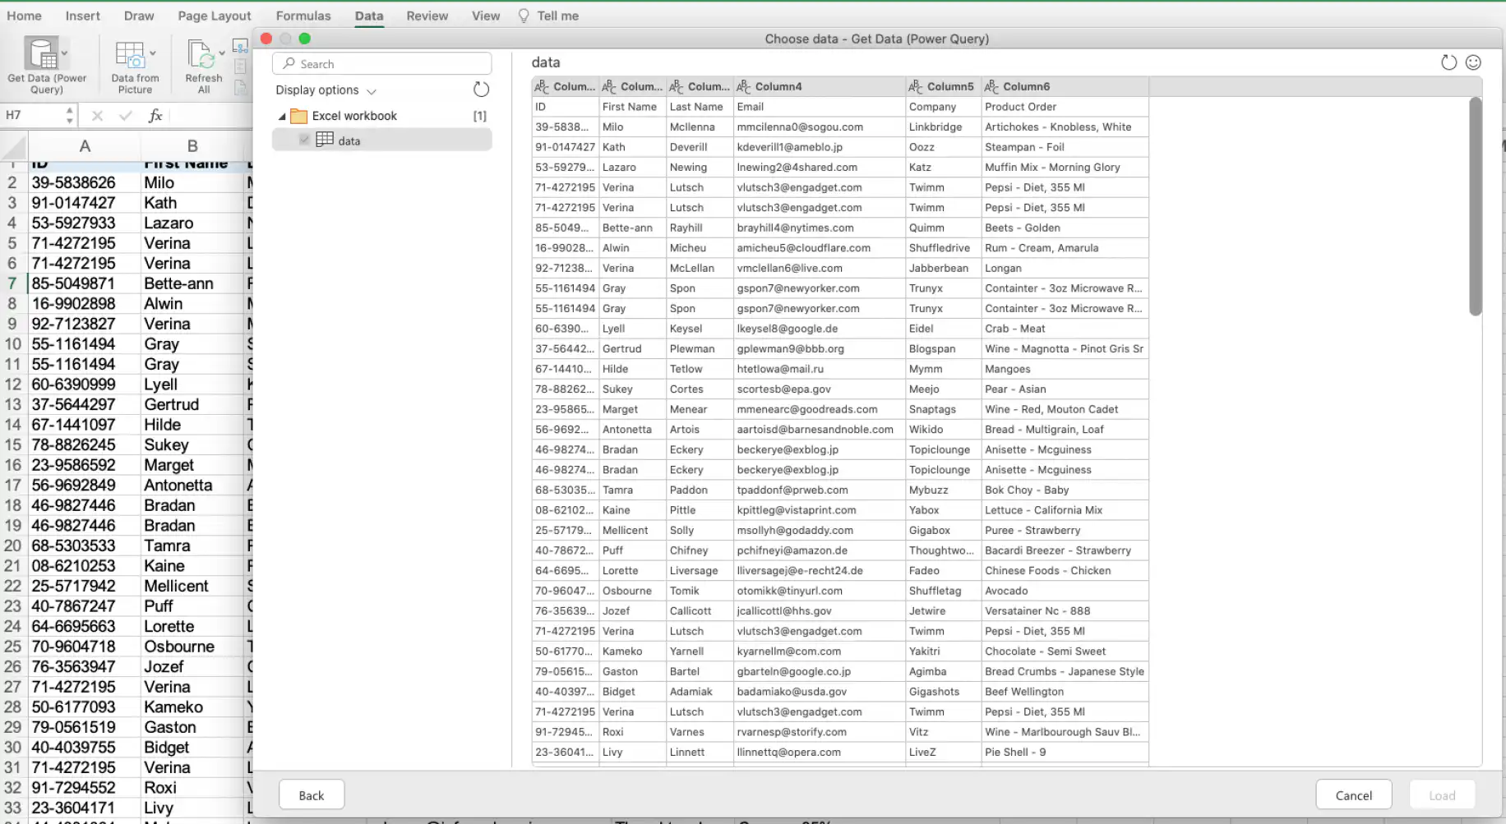The height and width of the screenshot is (824, 1506).
Task: Click kdeverill1@ameblo.jp cell in preview
Action: [x=820, y=147]
